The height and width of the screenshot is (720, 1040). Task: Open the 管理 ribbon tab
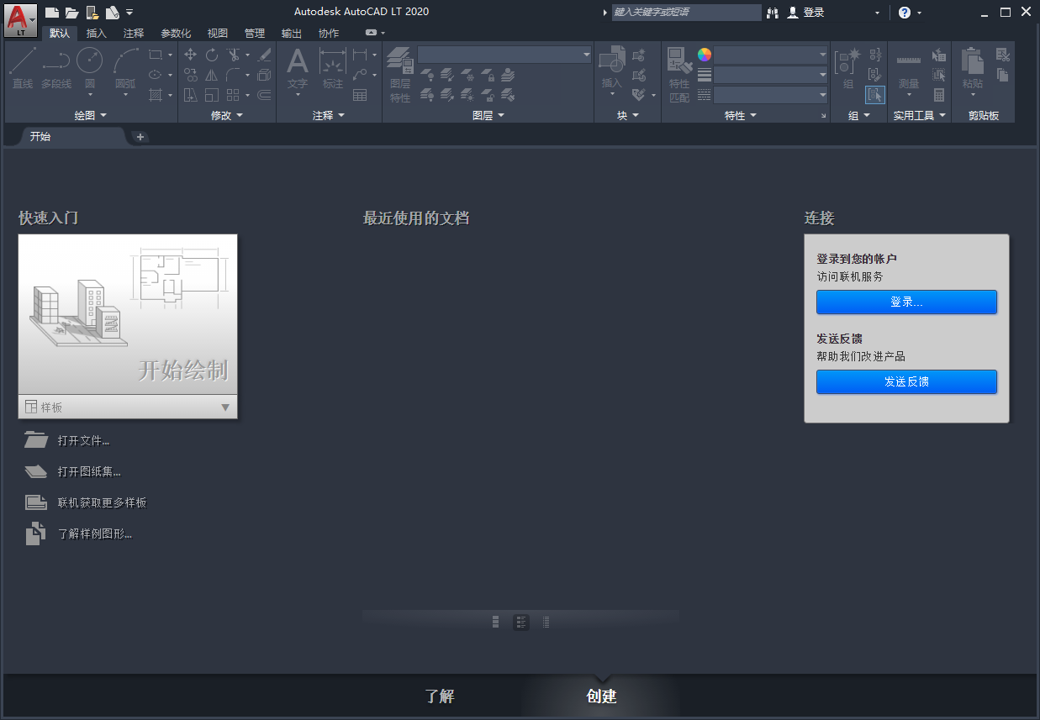tap(254, 34)
